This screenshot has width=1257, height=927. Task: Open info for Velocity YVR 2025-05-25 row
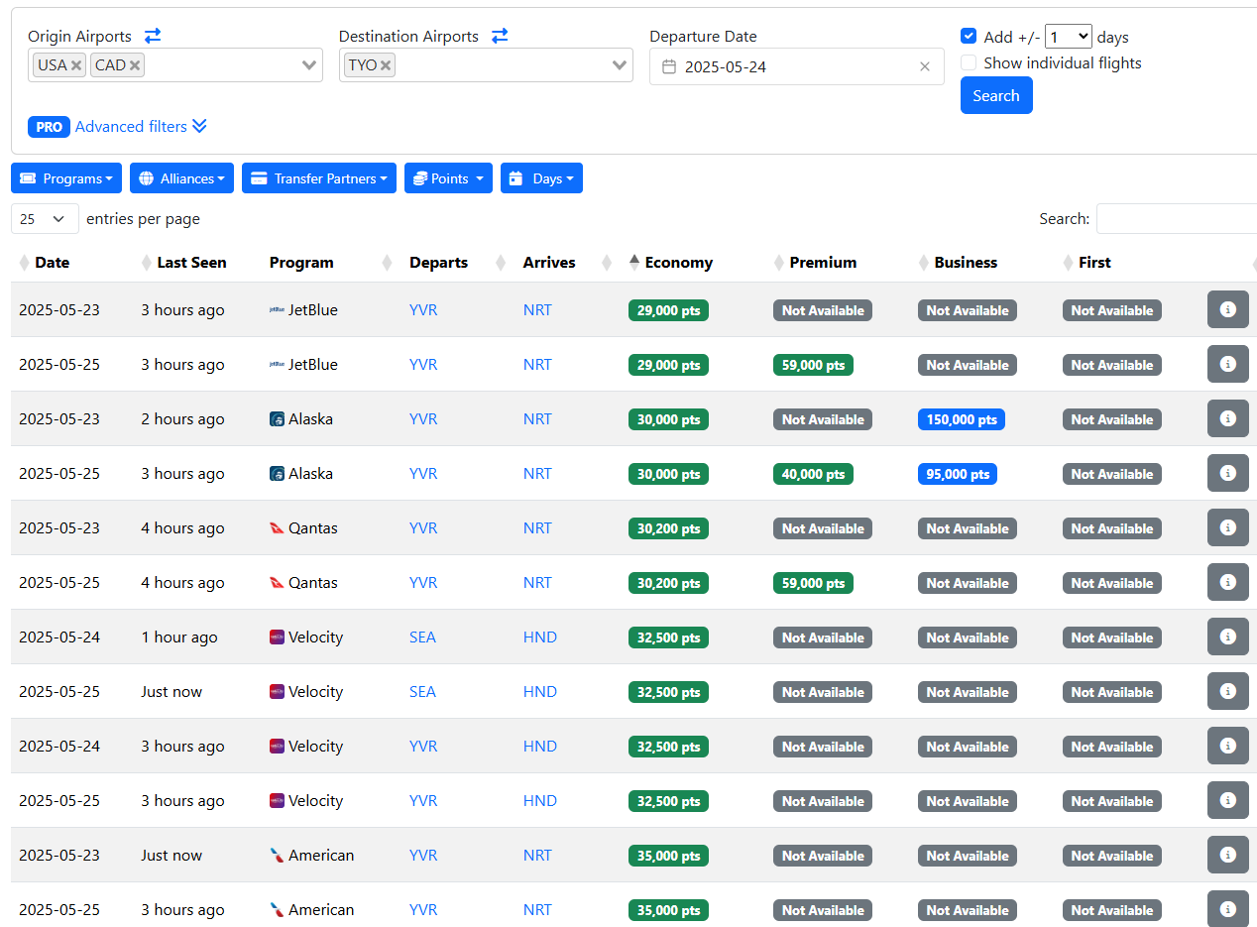tap(1227, 800)
